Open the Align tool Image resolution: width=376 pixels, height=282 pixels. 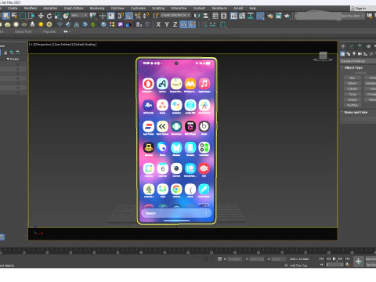click(206, 16)
